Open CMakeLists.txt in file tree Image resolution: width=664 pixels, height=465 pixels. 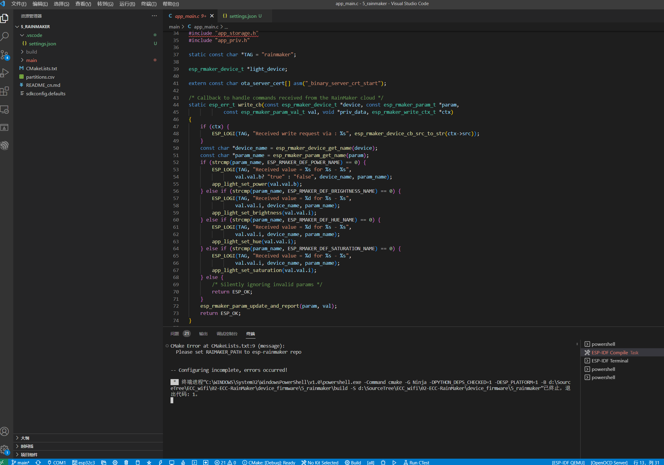coord(88,68)
